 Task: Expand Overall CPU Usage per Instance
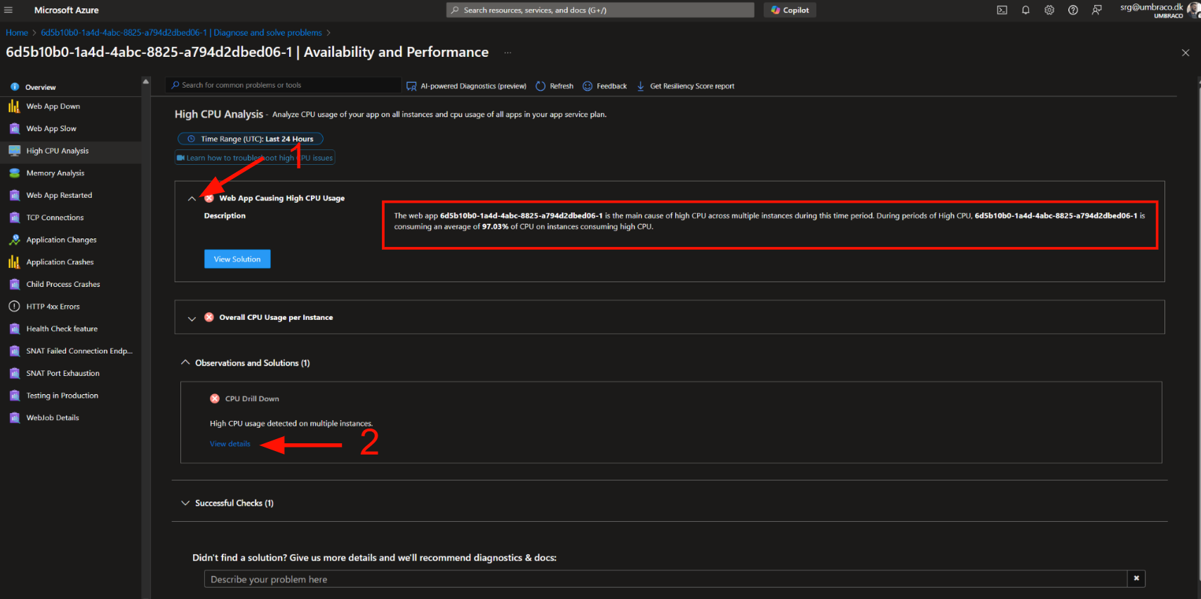(x=192, y=318)
